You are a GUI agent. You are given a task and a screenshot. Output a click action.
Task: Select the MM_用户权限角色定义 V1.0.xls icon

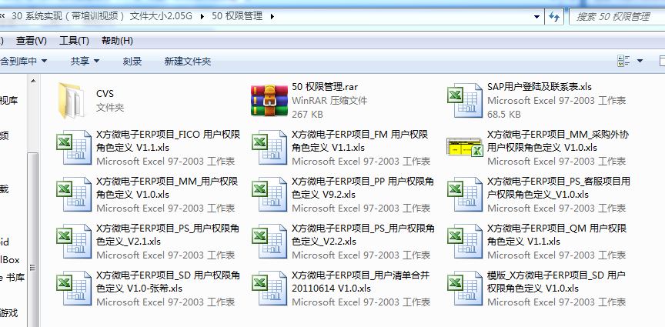point(74,194)
